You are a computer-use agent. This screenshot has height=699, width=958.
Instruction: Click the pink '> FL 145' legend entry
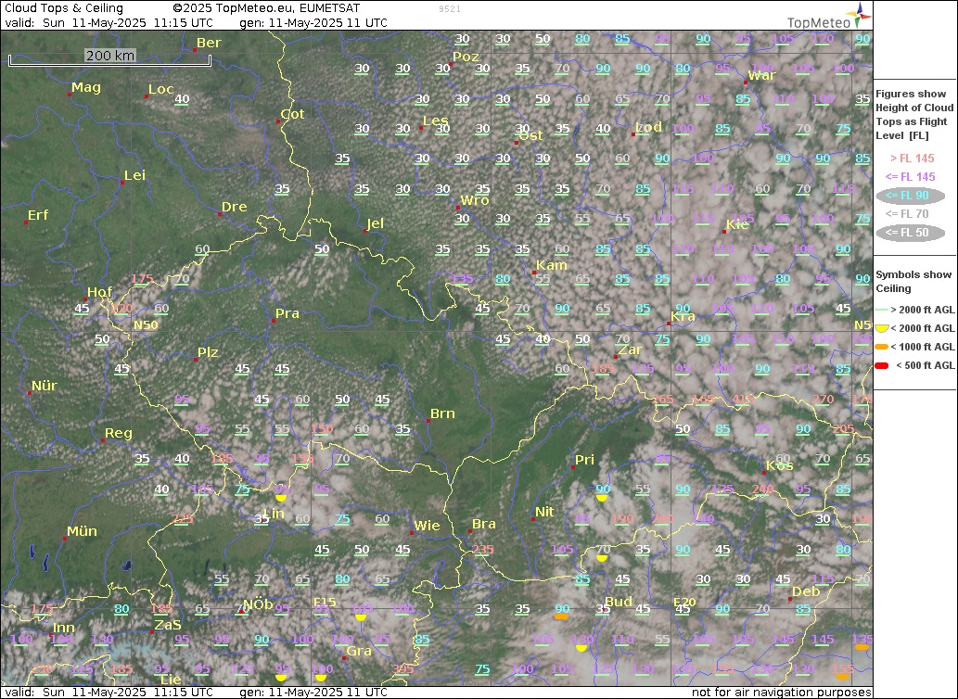tap(913, 159)
